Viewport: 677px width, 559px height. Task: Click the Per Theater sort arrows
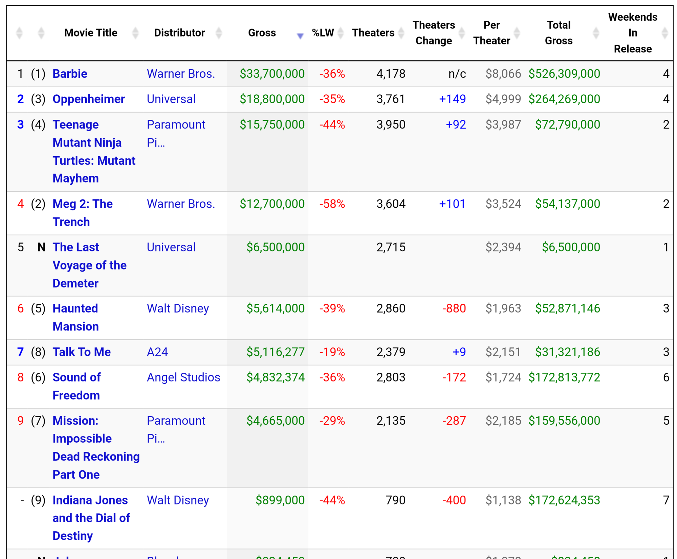[x=517, y=33]
